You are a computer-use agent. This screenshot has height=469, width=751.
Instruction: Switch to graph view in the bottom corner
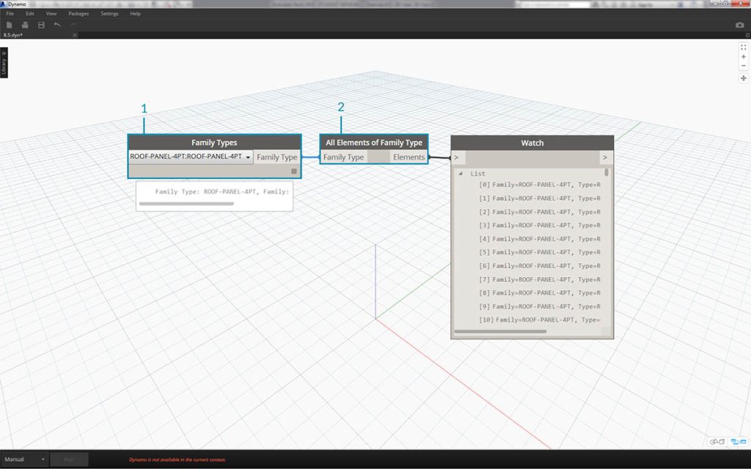tap(739, 440)
